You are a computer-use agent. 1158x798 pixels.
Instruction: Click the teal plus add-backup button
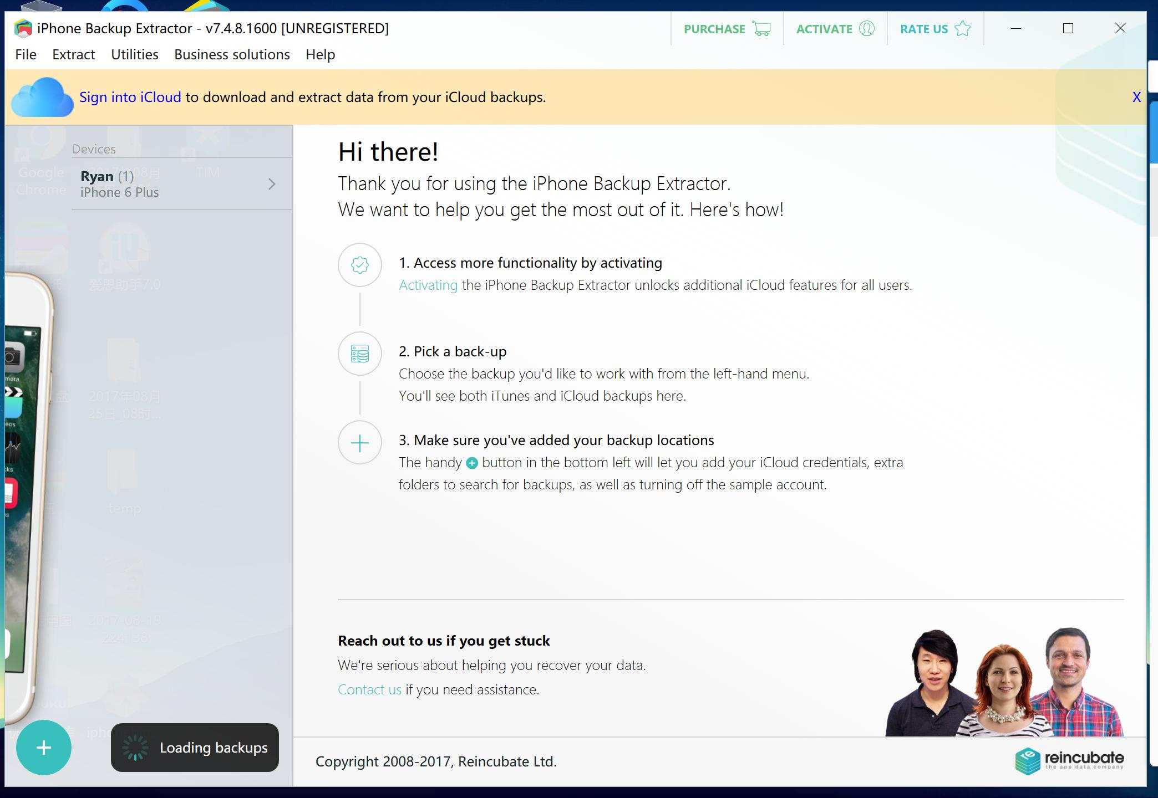click(44, 748)
